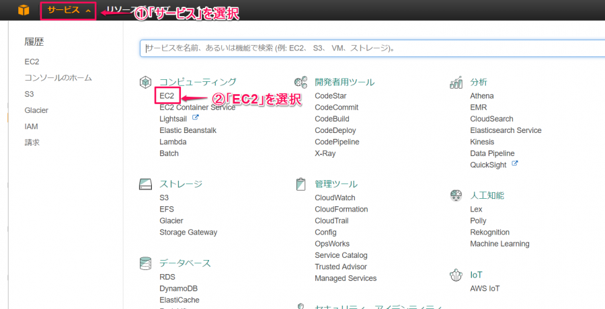Open CodeBuild service

pos(332,119)
